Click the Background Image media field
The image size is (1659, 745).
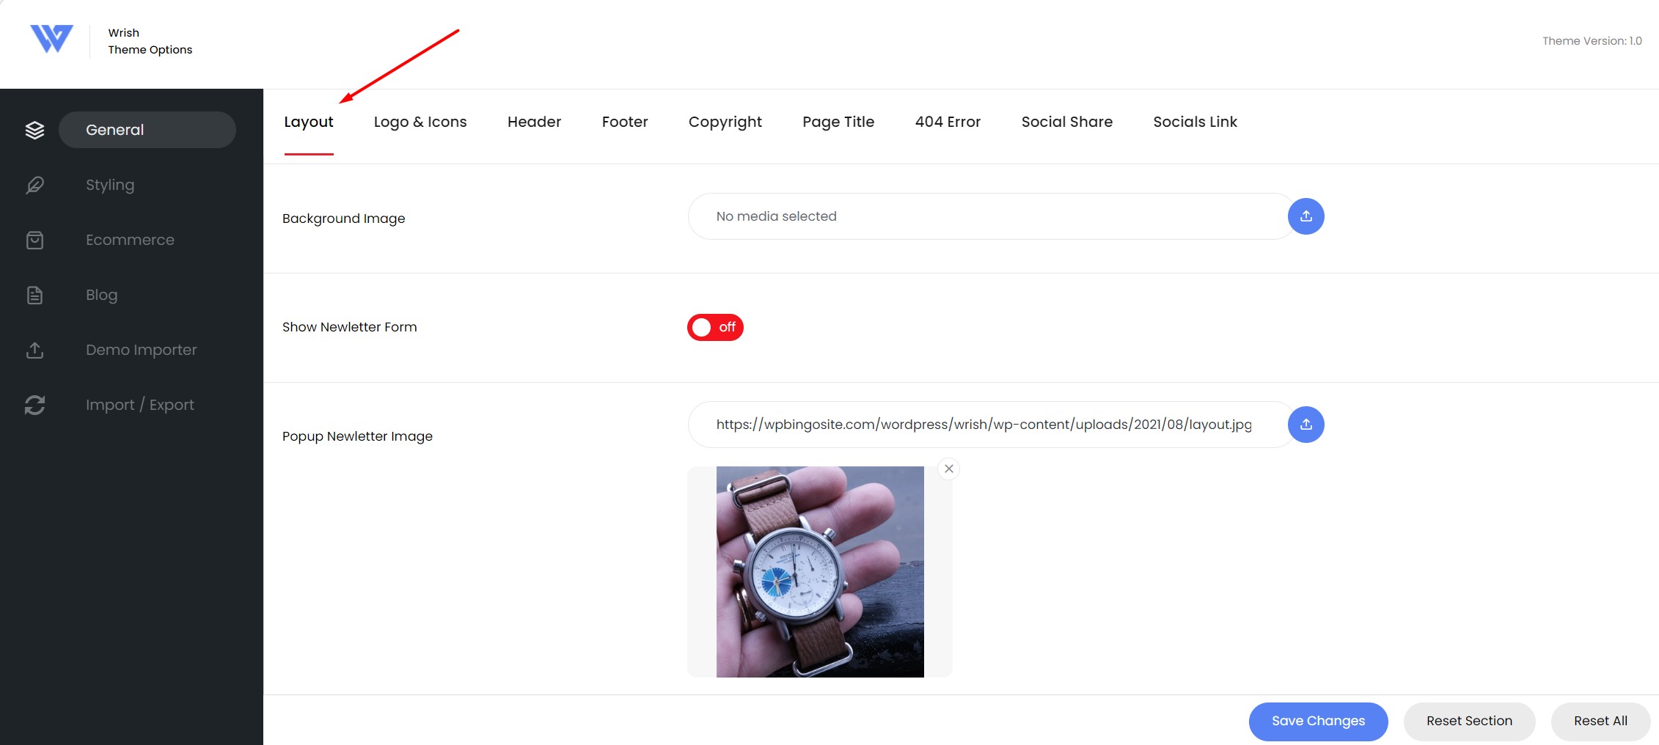pos(990,216)
